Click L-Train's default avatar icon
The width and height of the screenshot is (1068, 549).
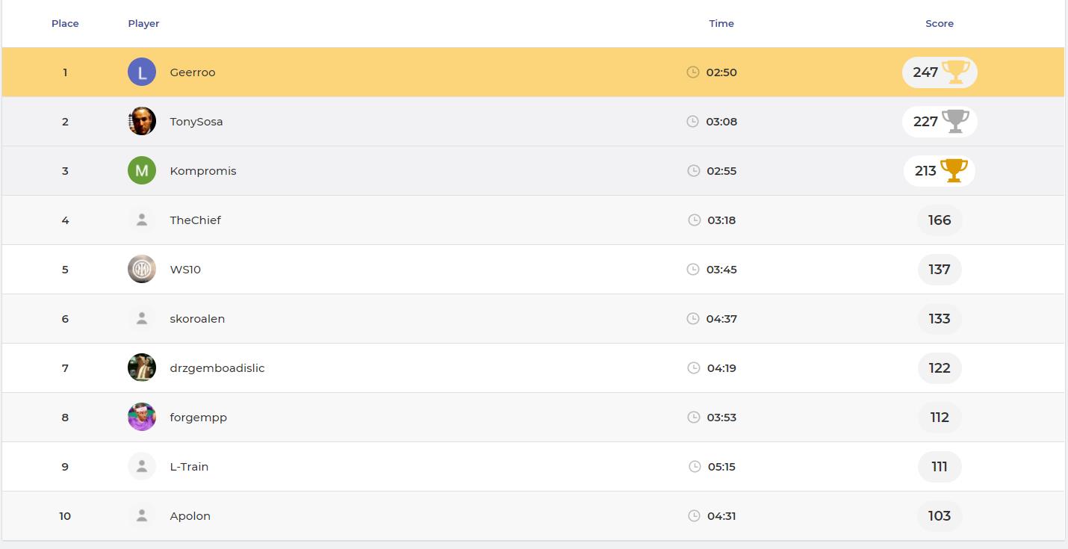pyautogui.click(x=142, y=466)
